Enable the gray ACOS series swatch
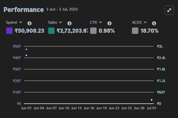Viewport: 178px width, 118px height. 135,31
